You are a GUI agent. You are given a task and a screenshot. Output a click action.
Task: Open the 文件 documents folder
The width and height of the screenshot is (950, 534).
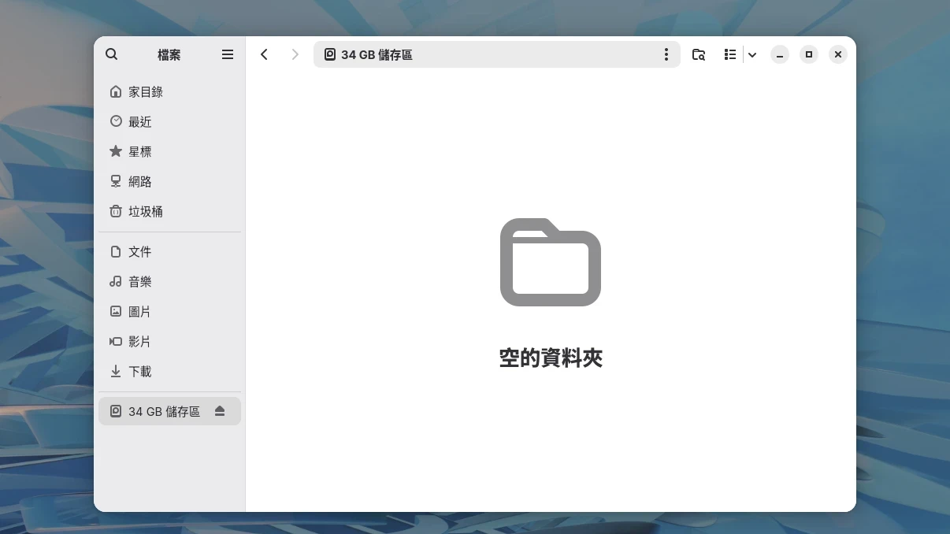140,252
